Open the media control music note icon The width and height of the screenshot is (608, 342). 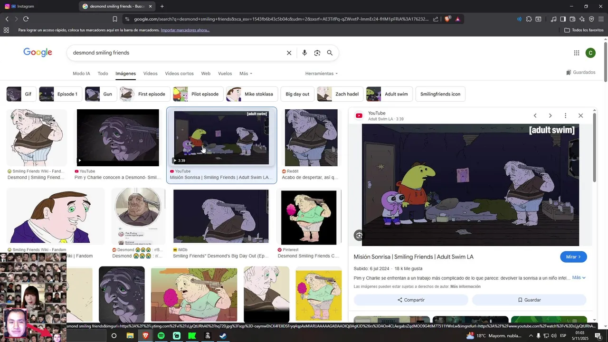coord(553,19)
